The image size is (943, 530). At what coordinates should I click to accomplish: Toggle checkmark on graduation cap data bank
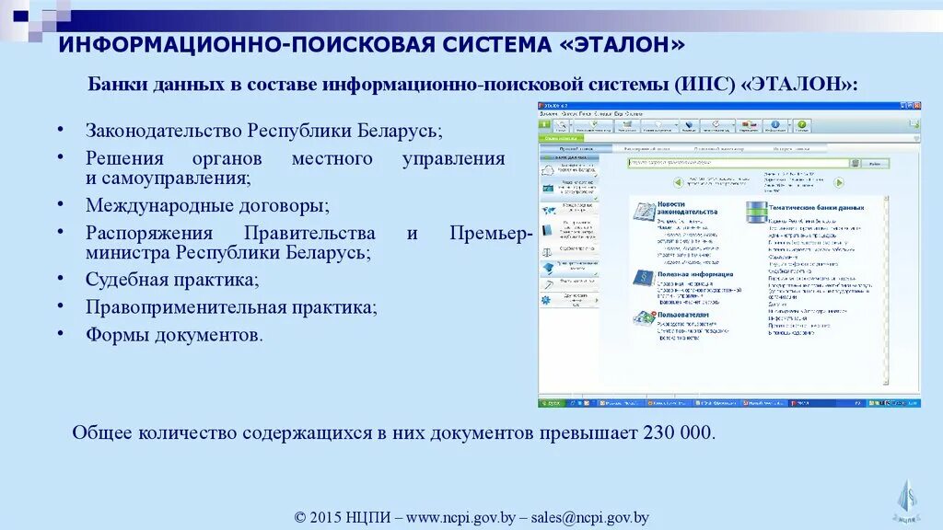click(x=596, y=274)
